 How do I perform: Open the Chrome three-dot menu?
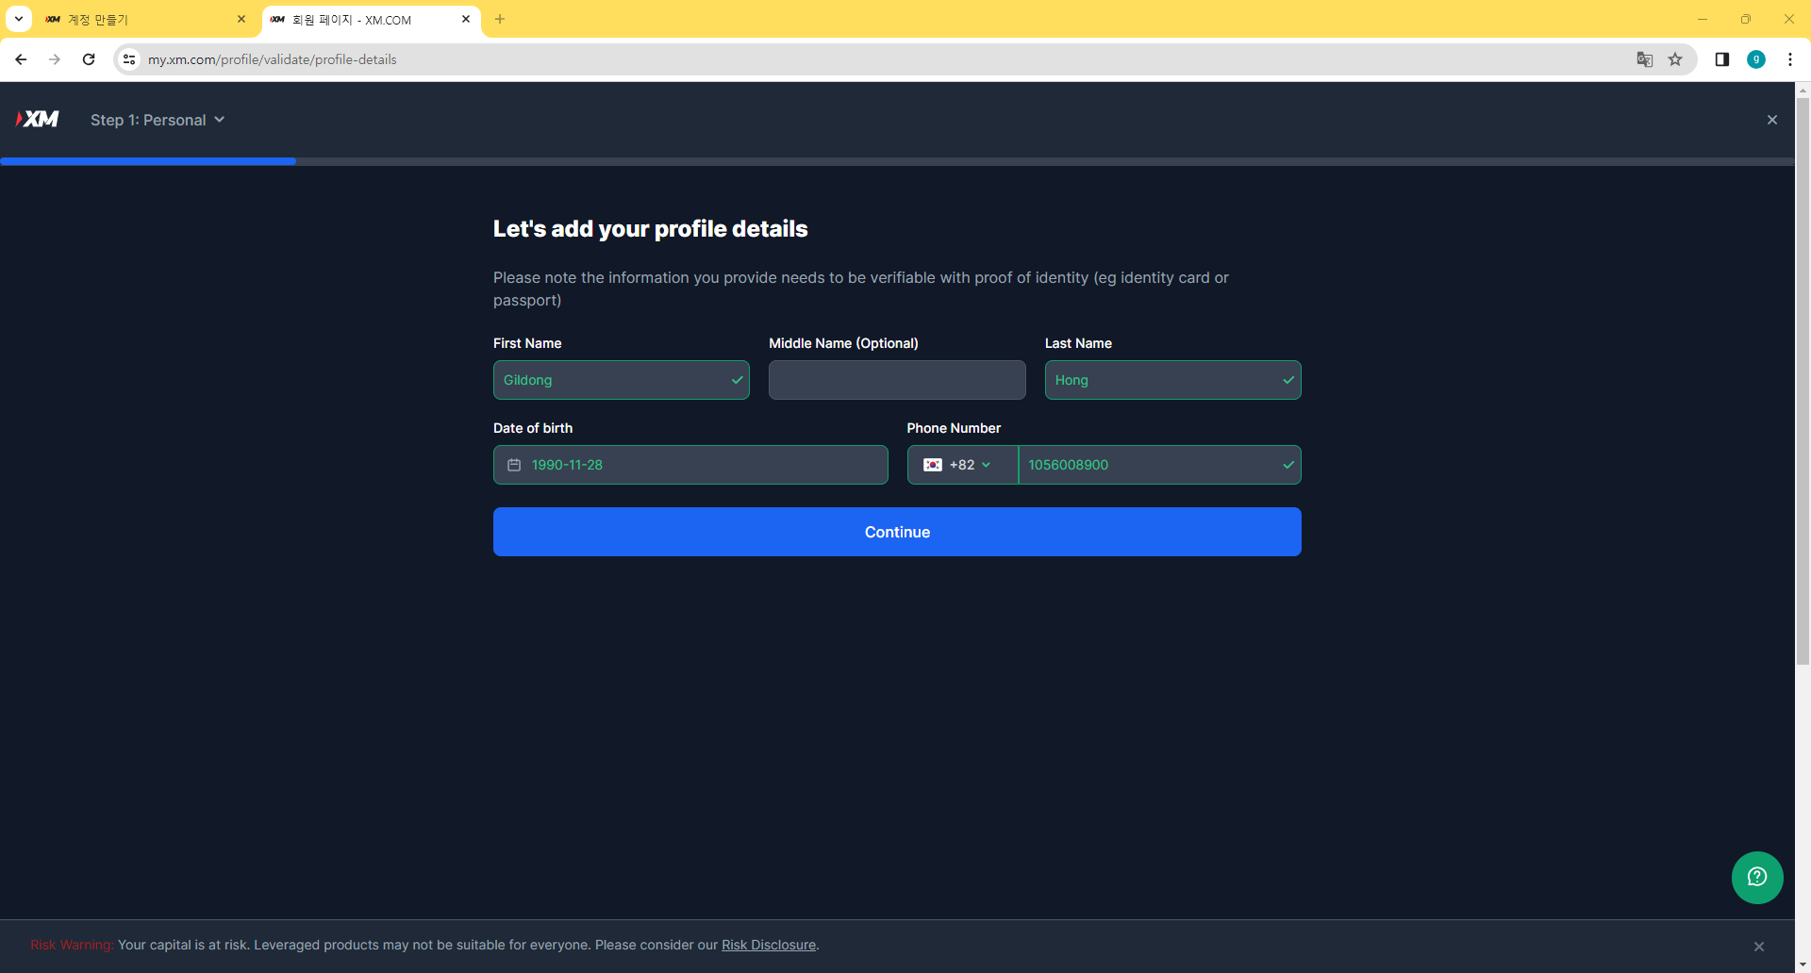pyautogui.click(x=1789, y=59)
